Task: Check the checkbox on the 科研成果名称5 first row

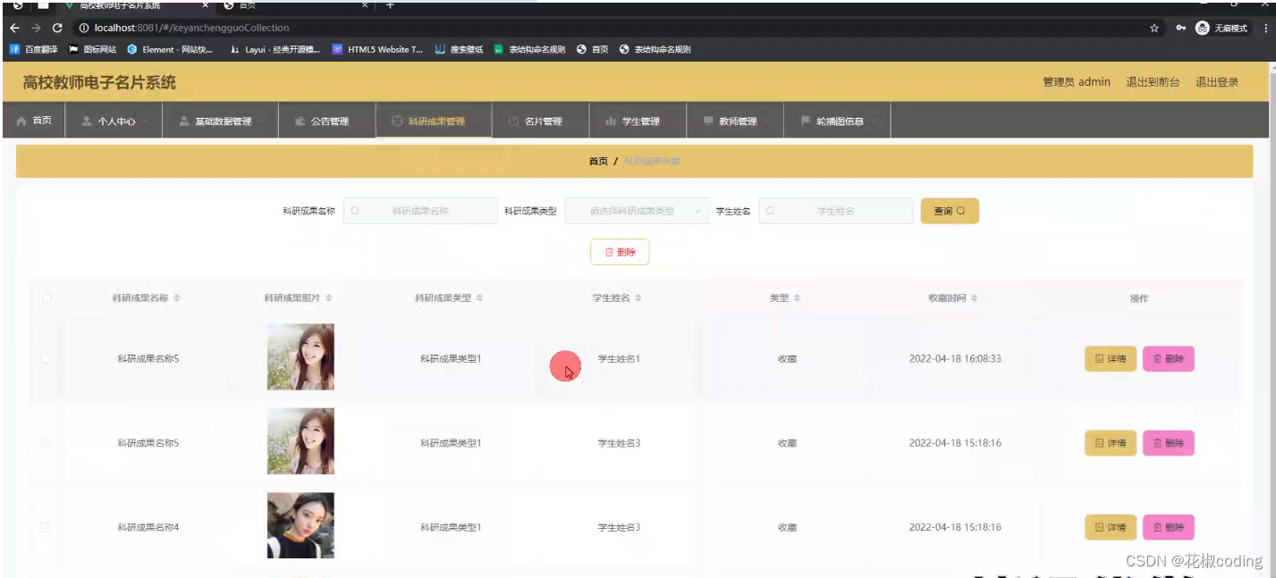Action: [x=46, y=358]
